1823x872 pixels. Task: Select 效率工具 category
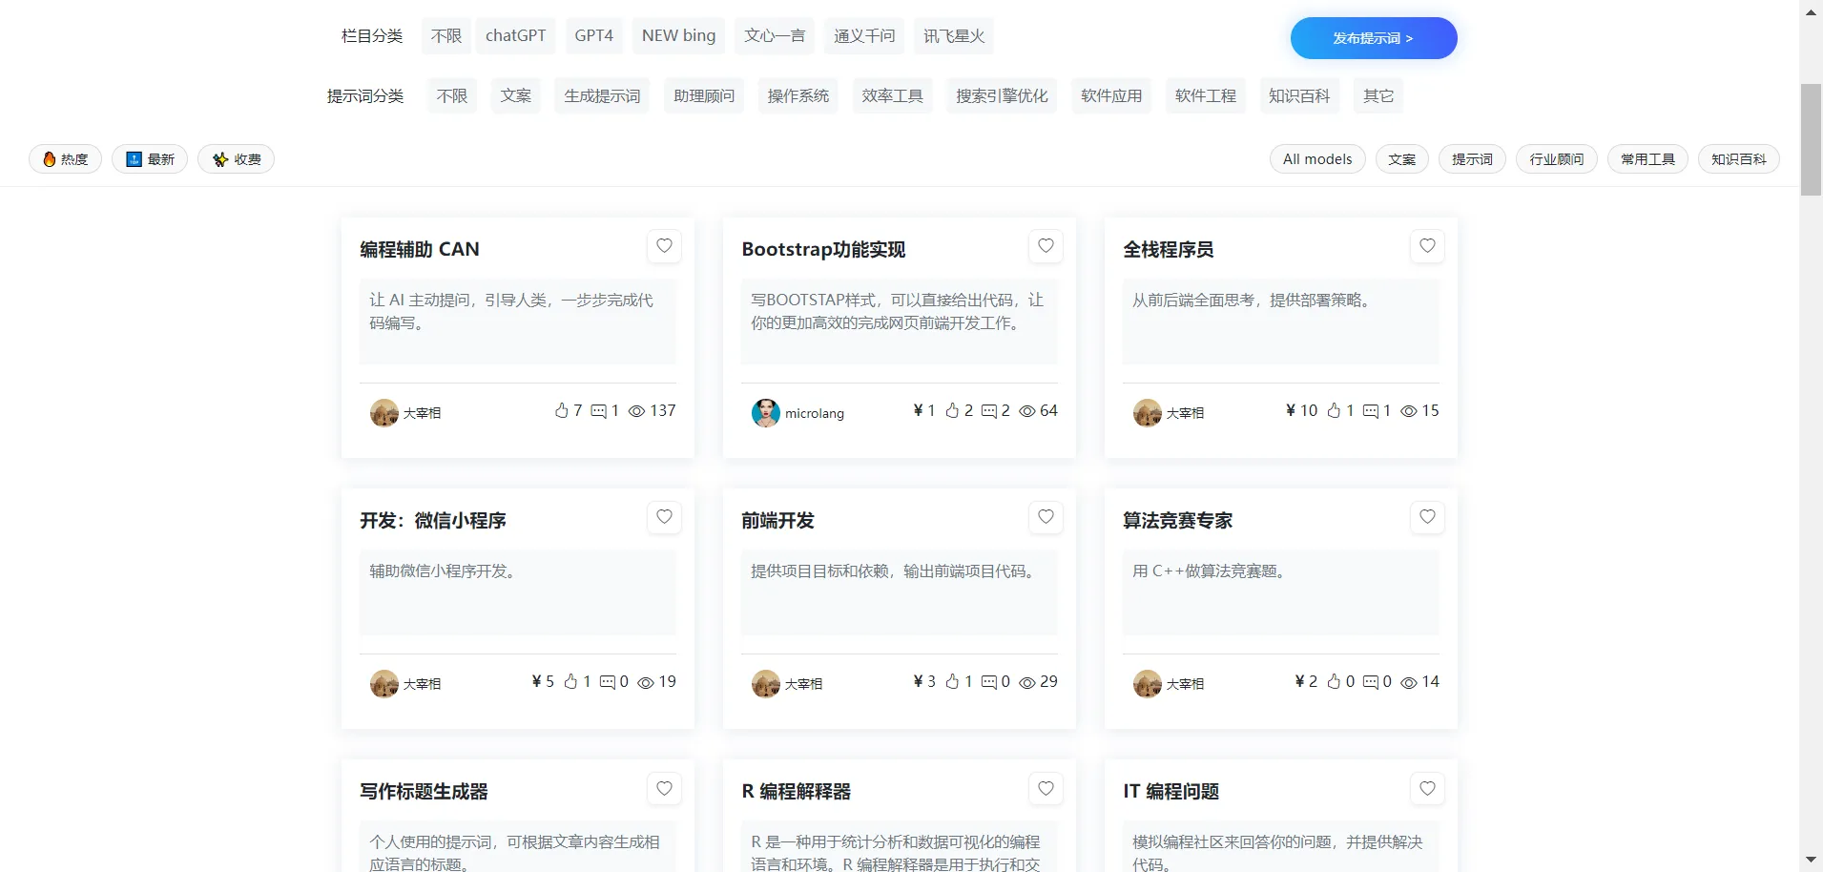coord(893,96)
